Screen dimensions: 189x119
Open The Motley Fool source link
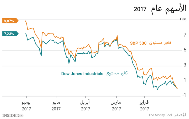160,115
